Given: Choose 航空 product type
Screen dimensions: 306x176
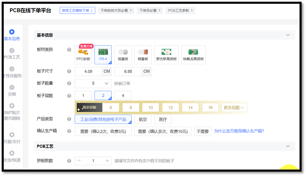Looking at the screenshot, I should pos(143,119).
